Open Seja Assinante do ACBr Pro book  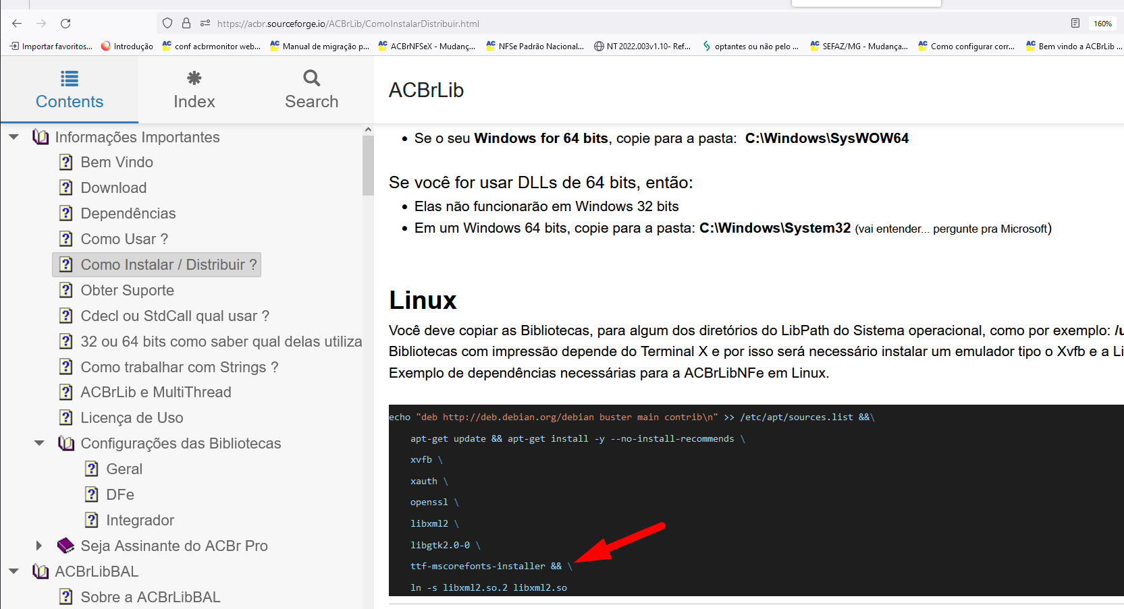click(163, 546)
